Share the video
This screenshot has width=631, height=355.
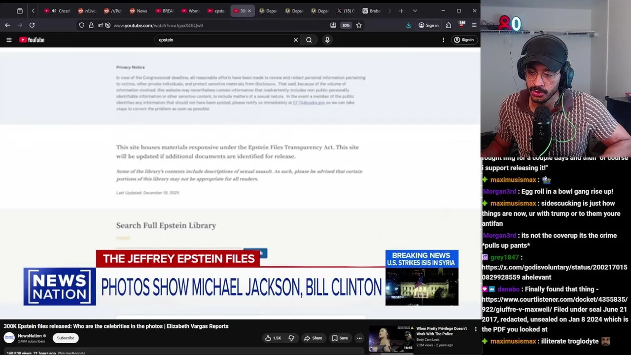[313, 338]
